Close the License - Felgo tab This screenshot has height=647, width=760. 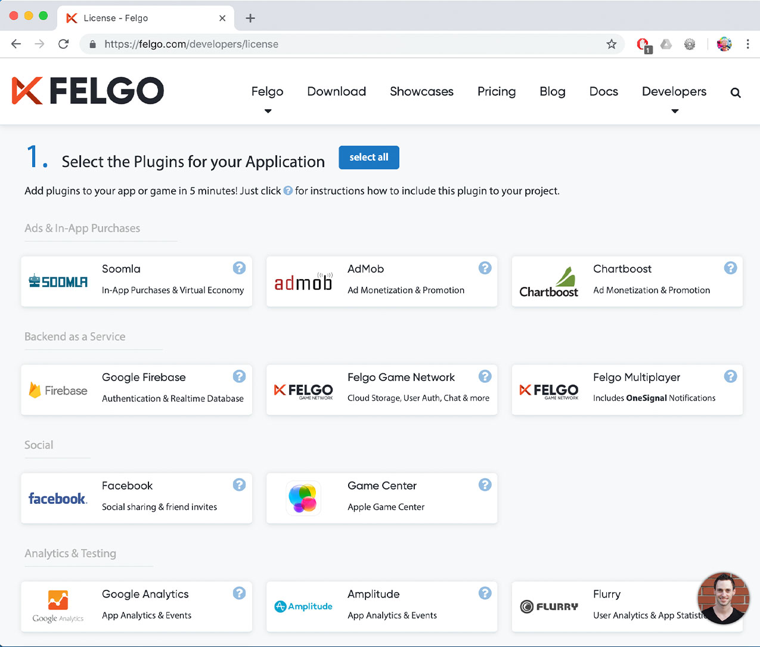coord(222,18)
